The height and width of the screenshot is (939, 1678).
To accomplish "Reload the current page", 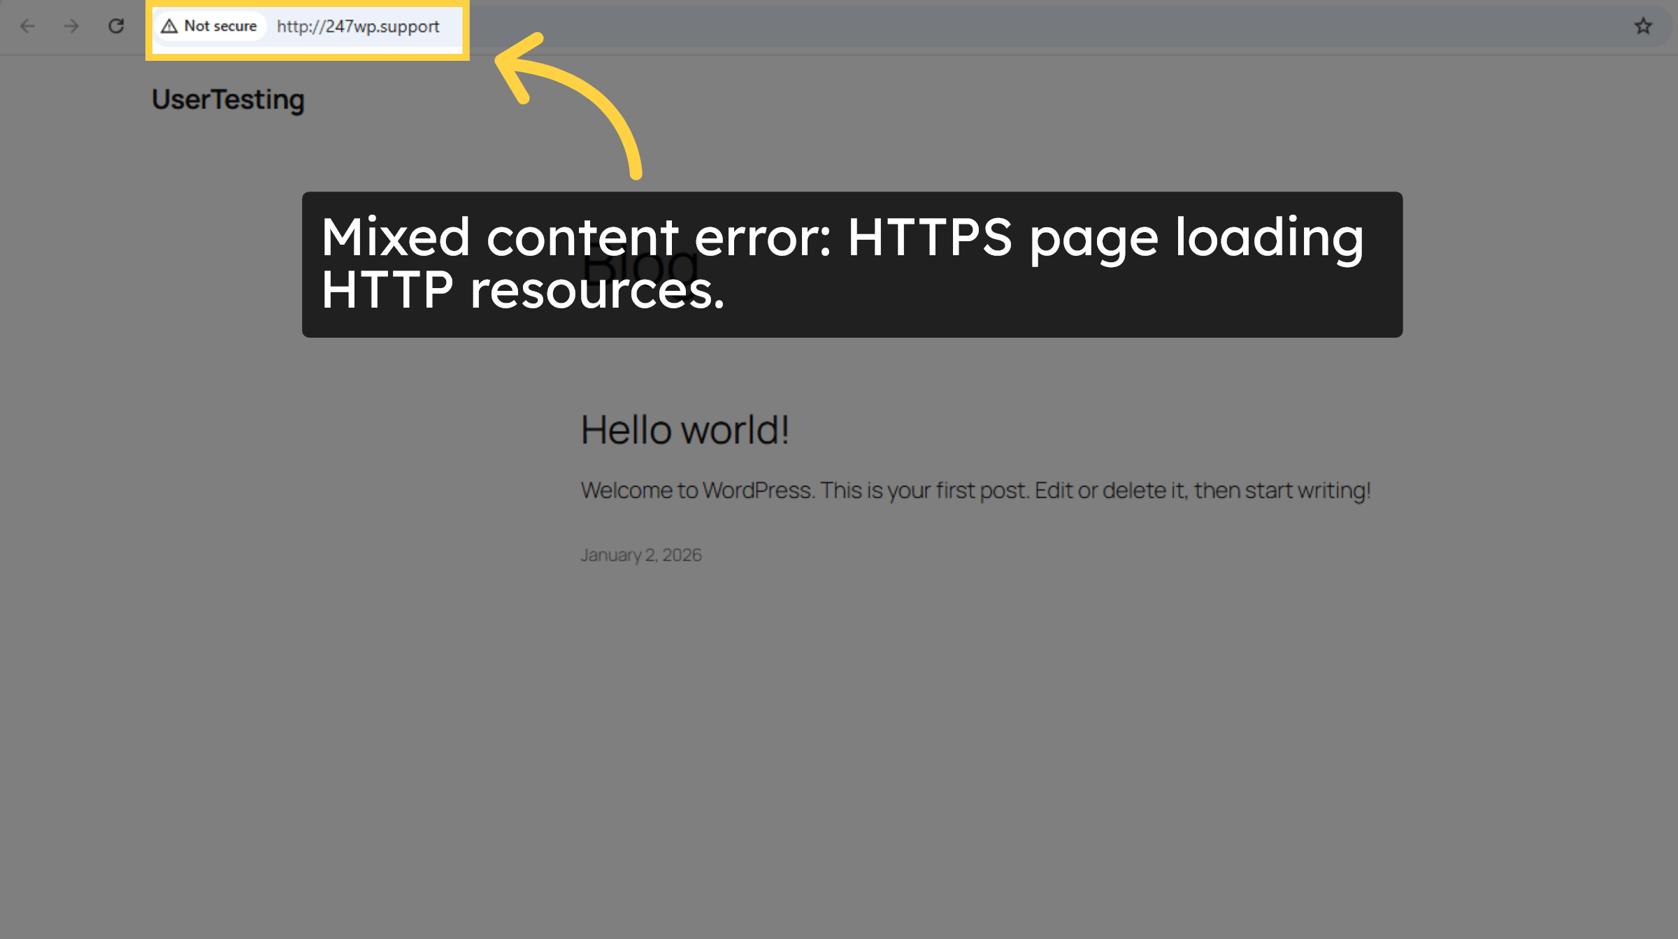I will coord(116,27).
